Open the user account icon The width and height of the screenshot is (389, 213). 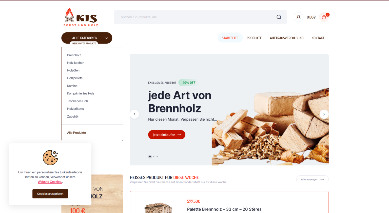tap(299, 17)
